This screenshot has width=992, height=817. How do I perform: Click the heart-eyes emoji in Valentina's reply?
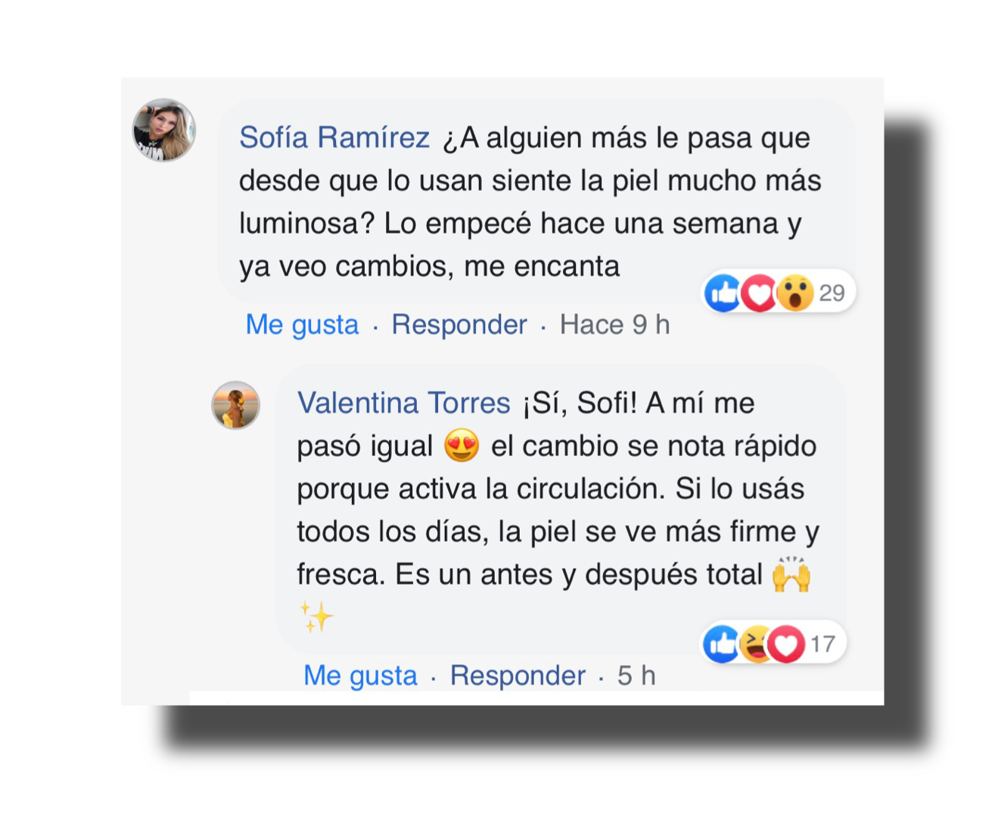(462, 445)
